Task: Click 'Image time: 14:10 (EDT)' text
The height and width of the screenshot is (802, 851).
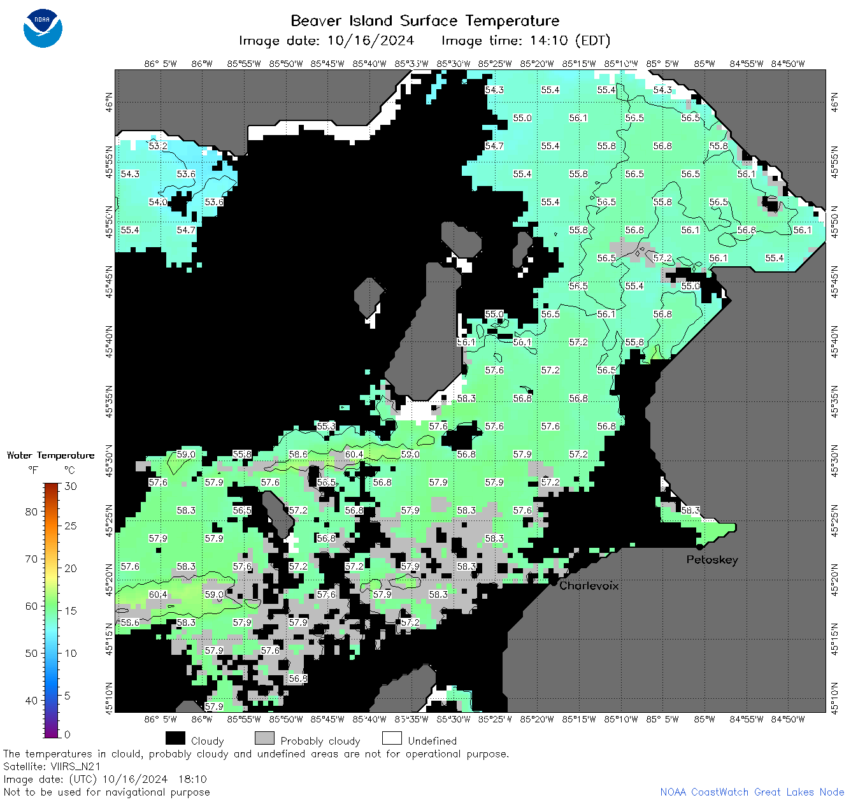Action: click(x=526, y=41)
